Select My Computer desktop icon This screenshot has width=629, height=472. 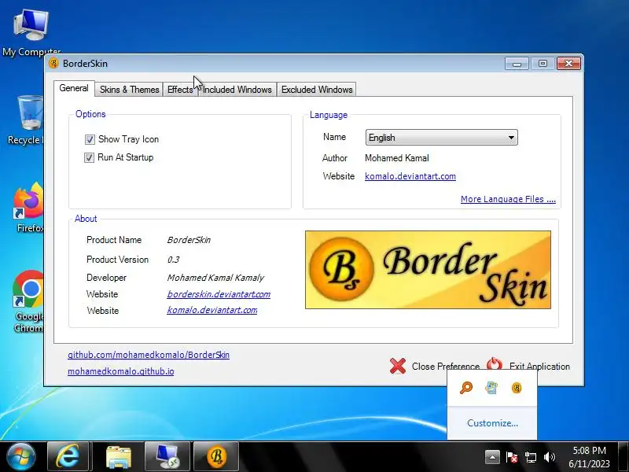(31, 33)
